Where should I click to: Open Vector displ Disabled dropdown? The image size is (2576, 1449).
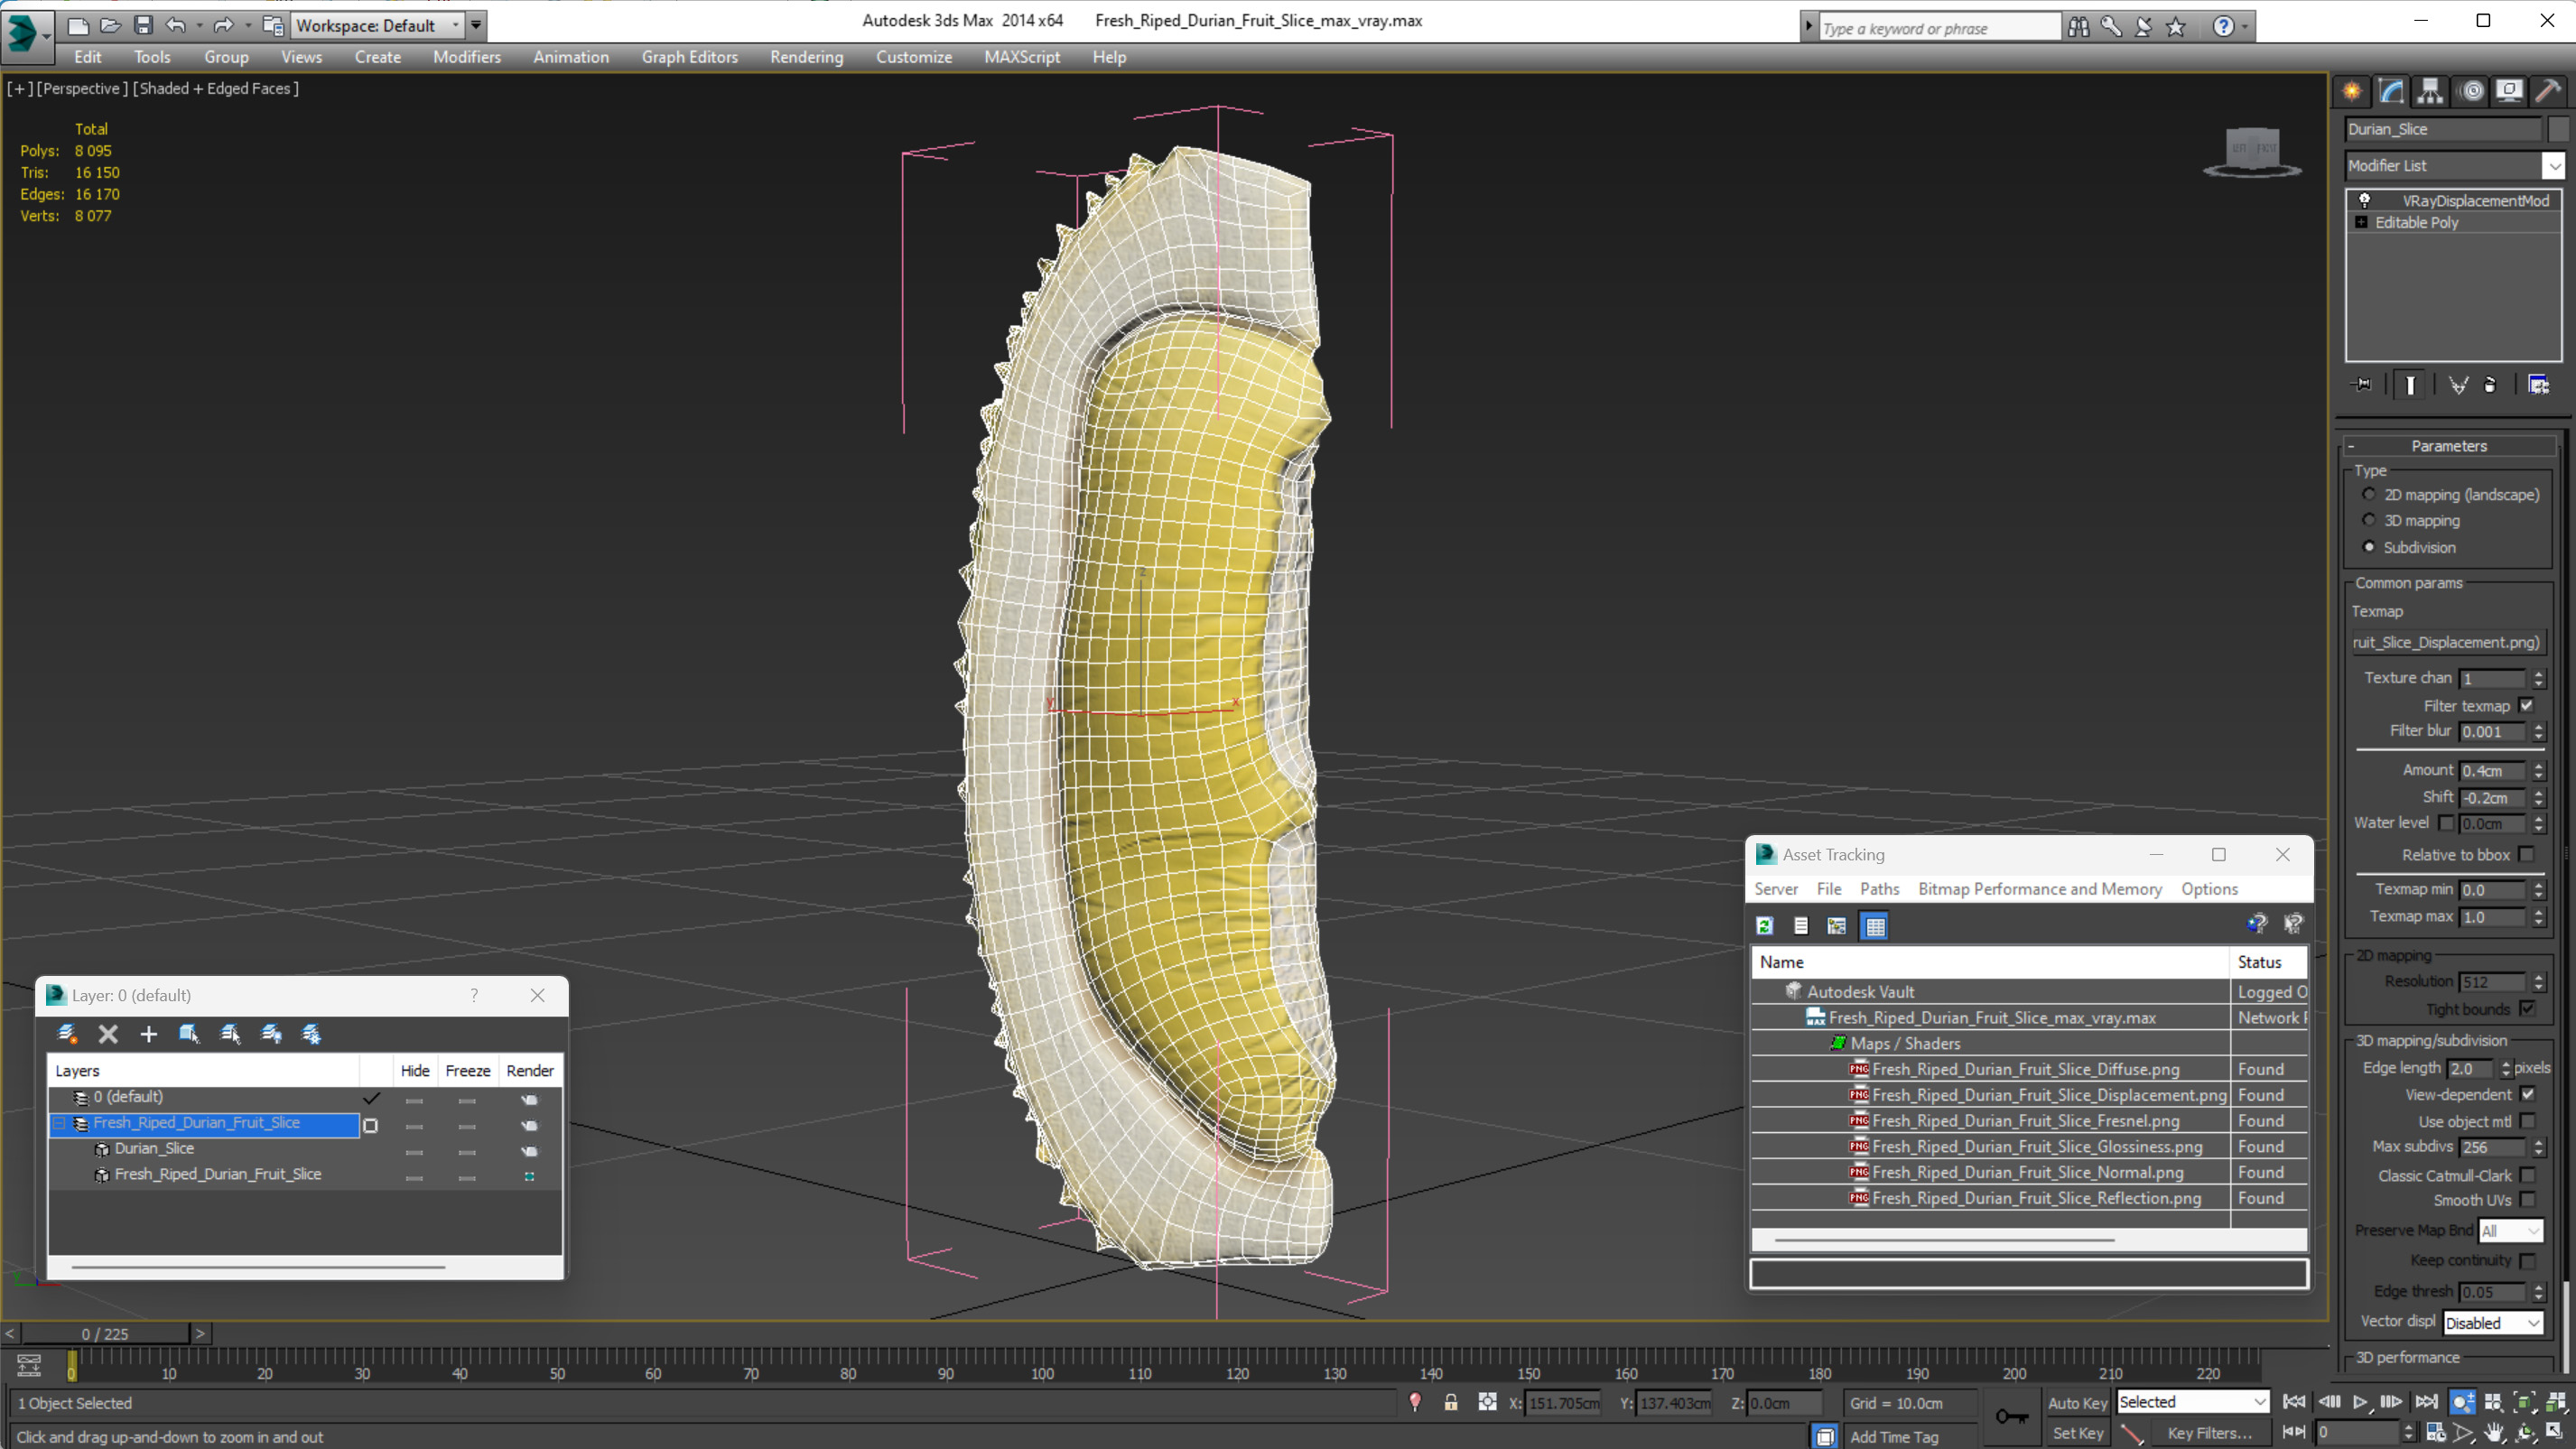(2492, 1323)
